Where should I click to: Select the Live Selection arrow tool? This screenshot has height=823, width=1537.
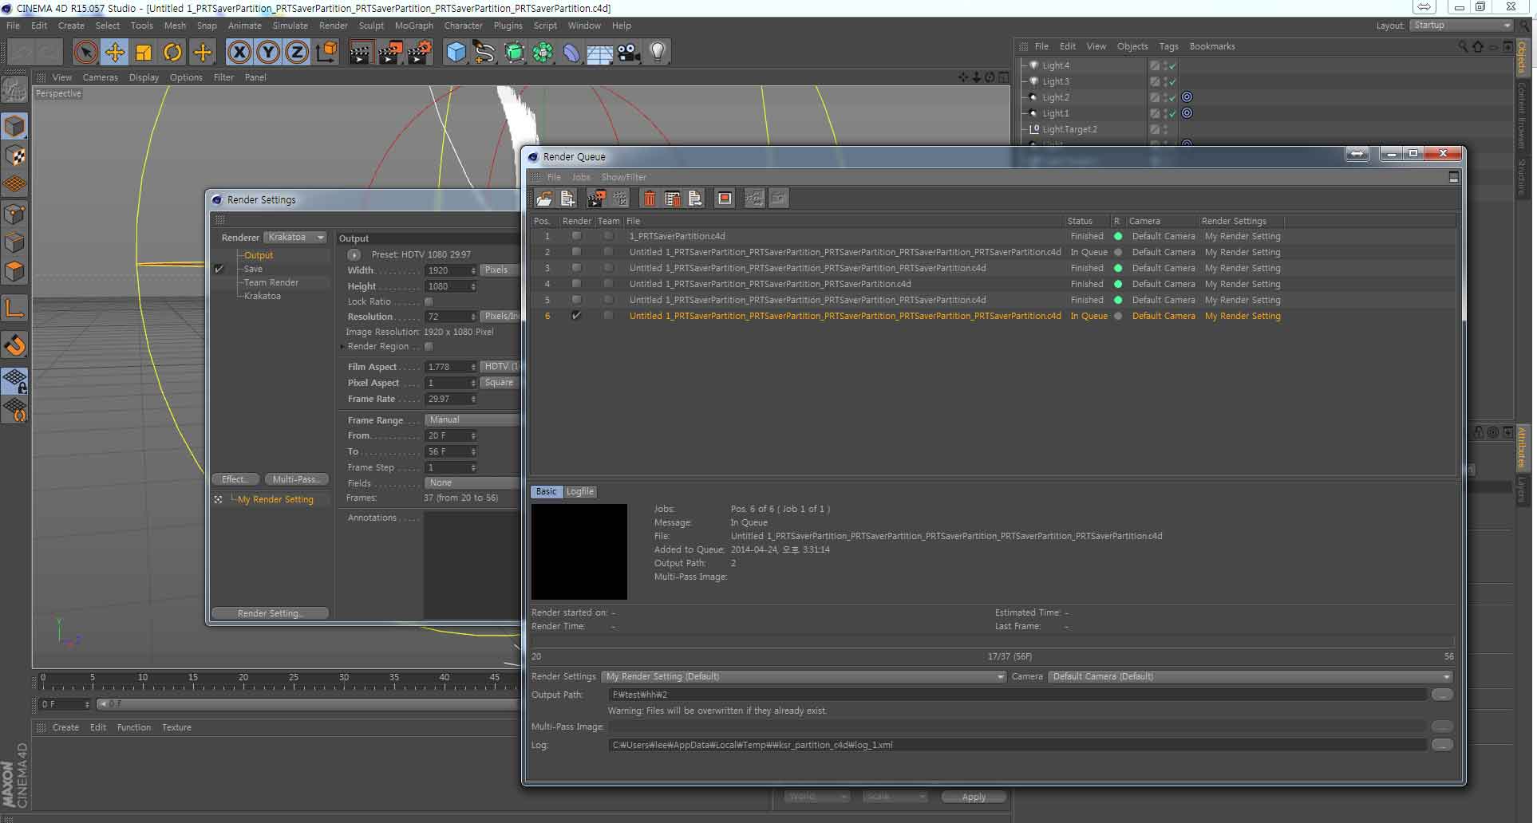pyautogui.click(x=85, y=53)
